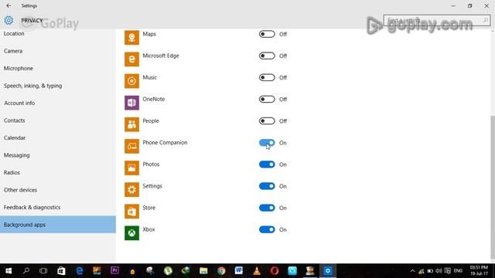Open Task View from taskbar

(43, 271)
